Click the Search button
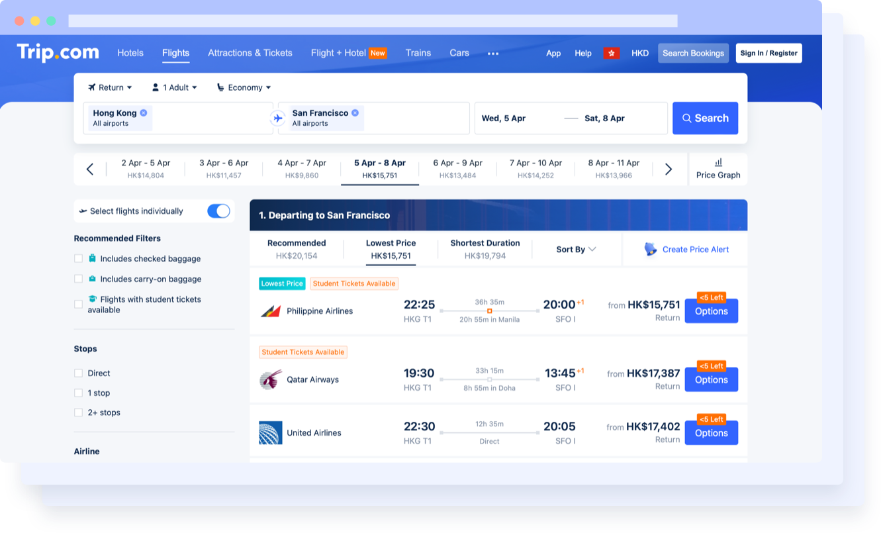883x535 pixels. 706,118
